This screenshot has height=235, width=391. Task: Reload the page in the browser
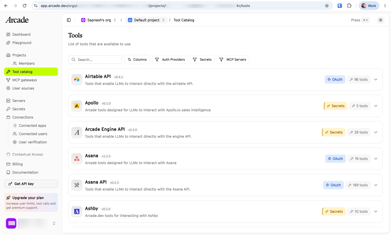click(x=24, y=6)
